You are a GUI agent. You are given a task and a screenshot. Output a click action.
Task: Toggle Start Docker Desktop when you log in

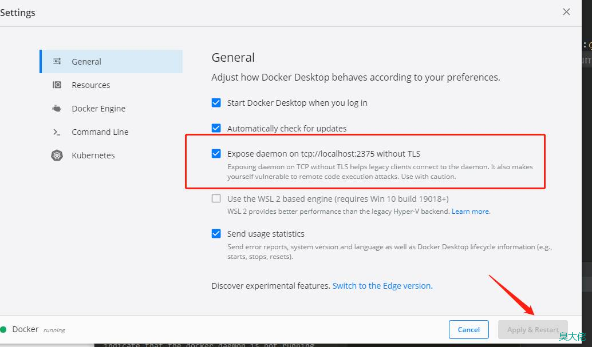[216, 102]
